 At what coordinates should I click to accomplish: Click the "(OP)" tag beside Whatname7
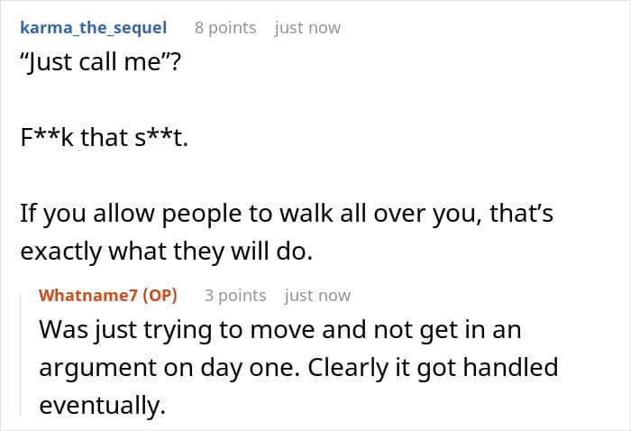pos(159,295)
